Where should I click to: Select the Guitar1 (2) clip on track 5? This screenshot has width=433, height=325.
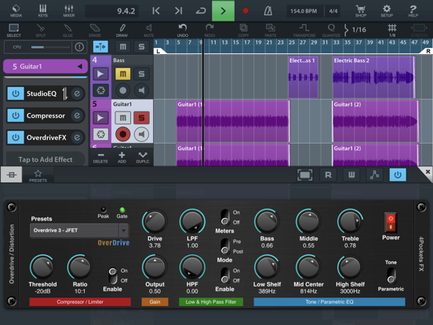pyautogui.click(x=376, y=122)
